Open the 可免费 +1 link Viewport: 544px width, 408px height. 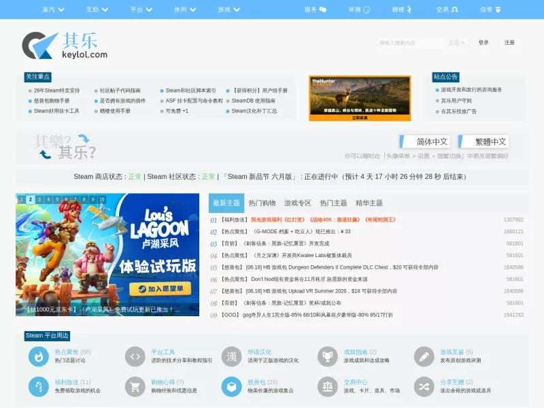click(177, 111)
